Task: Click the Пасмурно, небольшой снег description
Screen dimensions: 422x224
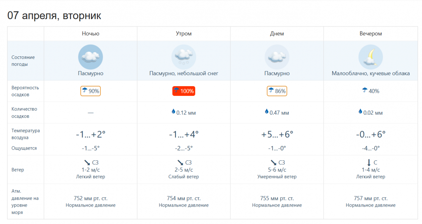Action: click(184, 73)
